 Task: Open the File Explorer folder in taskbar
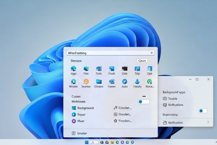click(112, 142)
